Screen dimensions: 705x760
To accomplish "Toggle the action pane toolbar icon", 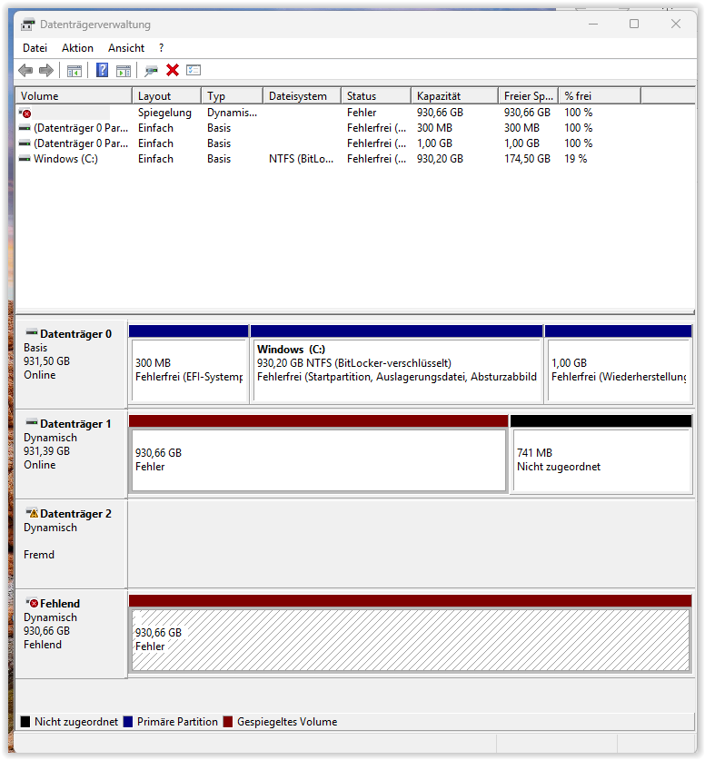I will (x=124, y=71).
